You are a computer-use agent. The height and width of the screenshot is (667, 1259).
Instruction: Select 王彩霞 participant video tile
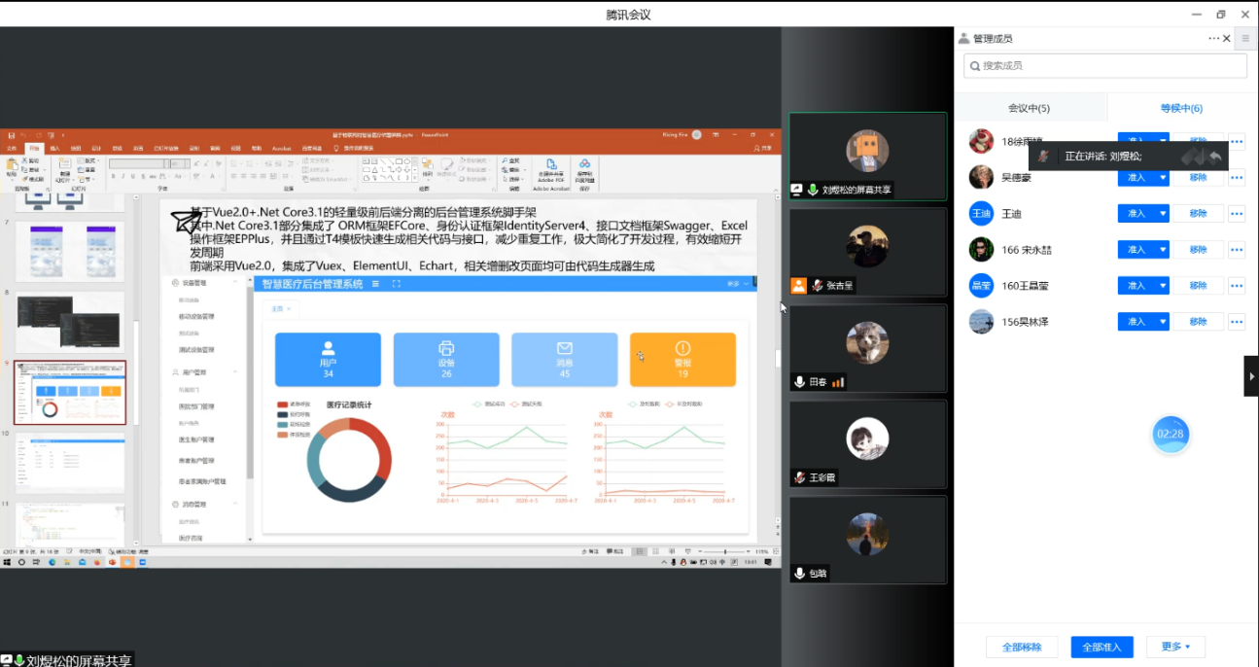(x=867, y=444)
